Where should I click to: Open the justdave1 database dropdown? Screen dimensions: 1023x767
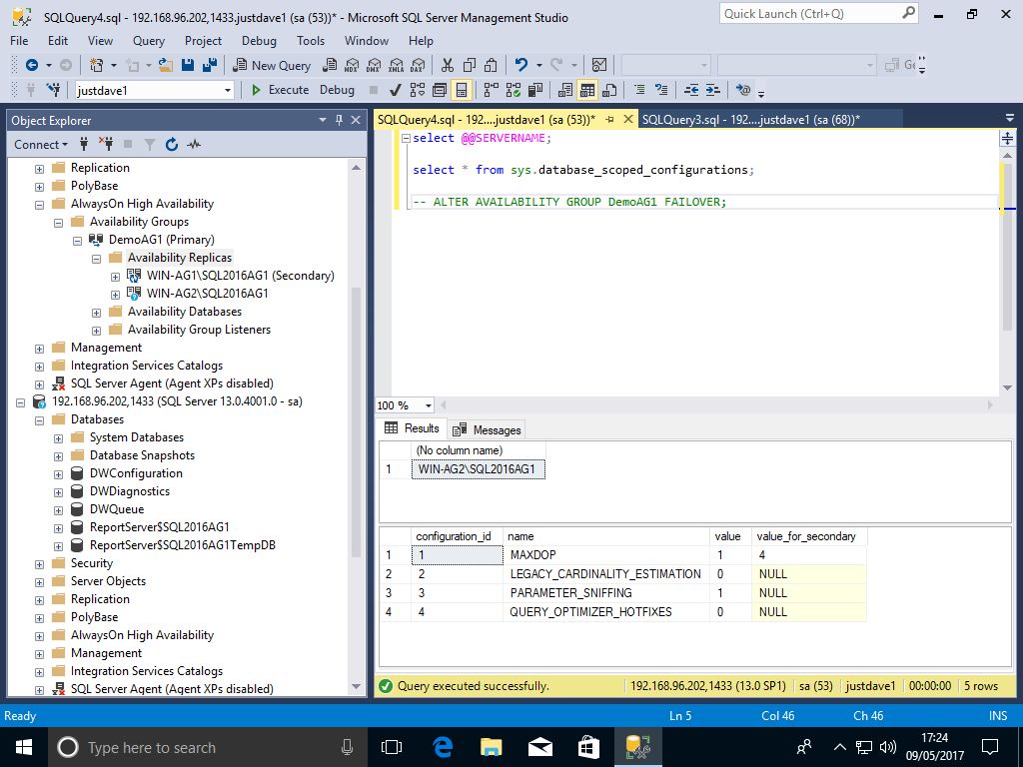pos(228,90)
